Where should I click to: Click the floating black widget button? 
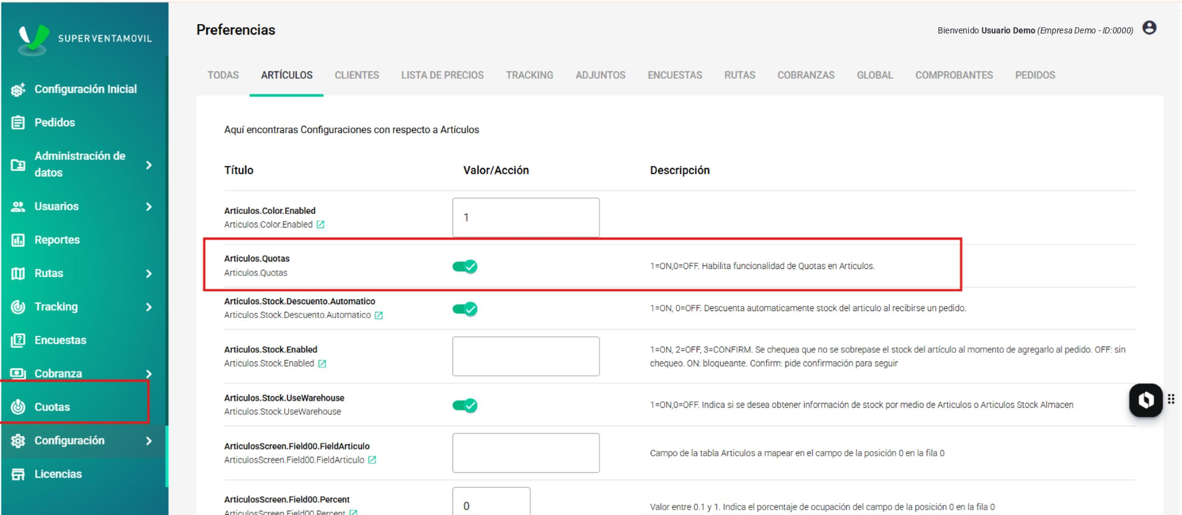1145,400
